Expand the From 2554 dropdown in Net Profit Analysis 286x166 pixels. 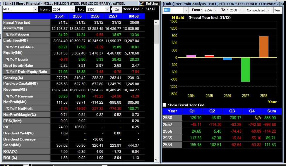(215, 10)
